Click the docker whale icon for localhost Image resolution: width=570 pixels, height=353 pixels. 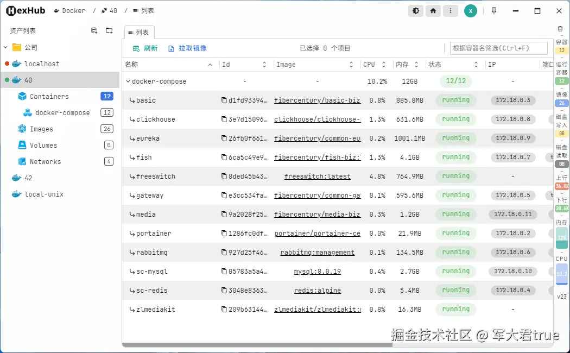tap(17, 64)
